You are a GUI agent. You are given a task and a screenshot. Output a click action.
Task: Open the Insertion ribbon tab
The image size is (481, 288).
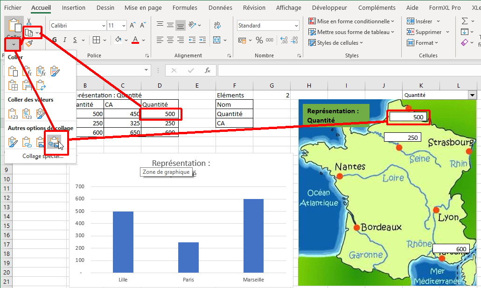[74, 8]
